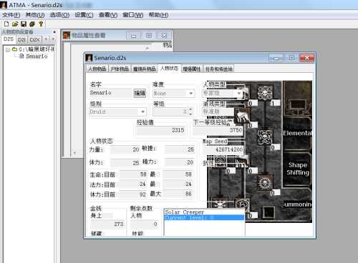Click the experience value field 2315
358x263 pixels.
pos(162,130)
